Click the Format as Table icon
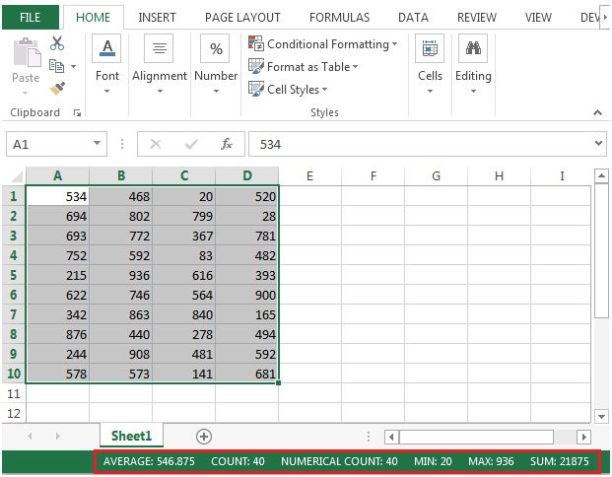 [256, 66]
